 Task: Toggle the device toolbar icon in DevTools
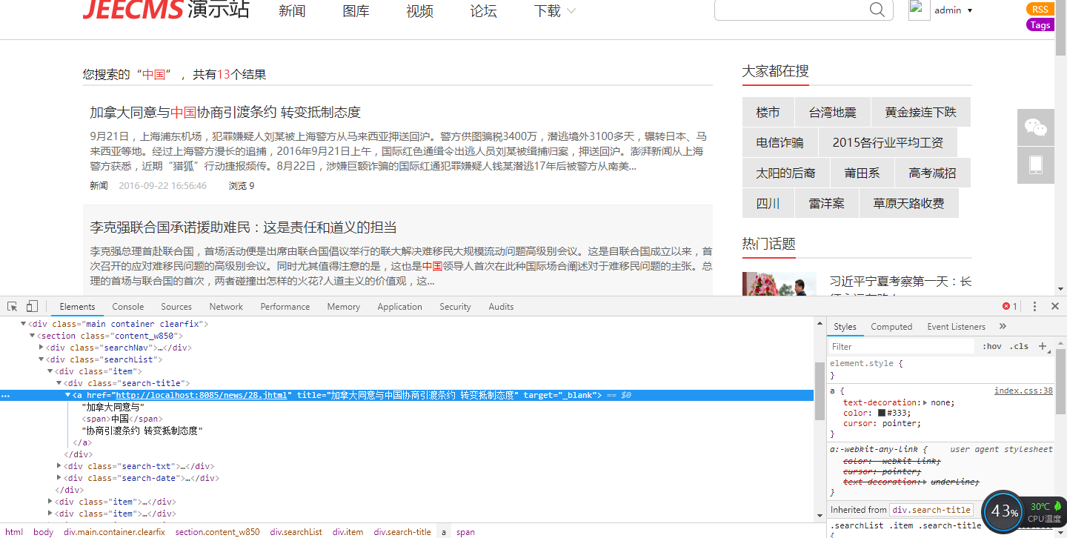click(32, 307)
